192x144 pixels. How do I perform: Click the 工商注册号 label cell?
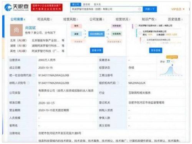pyautogui.click(x=112, y=75)
